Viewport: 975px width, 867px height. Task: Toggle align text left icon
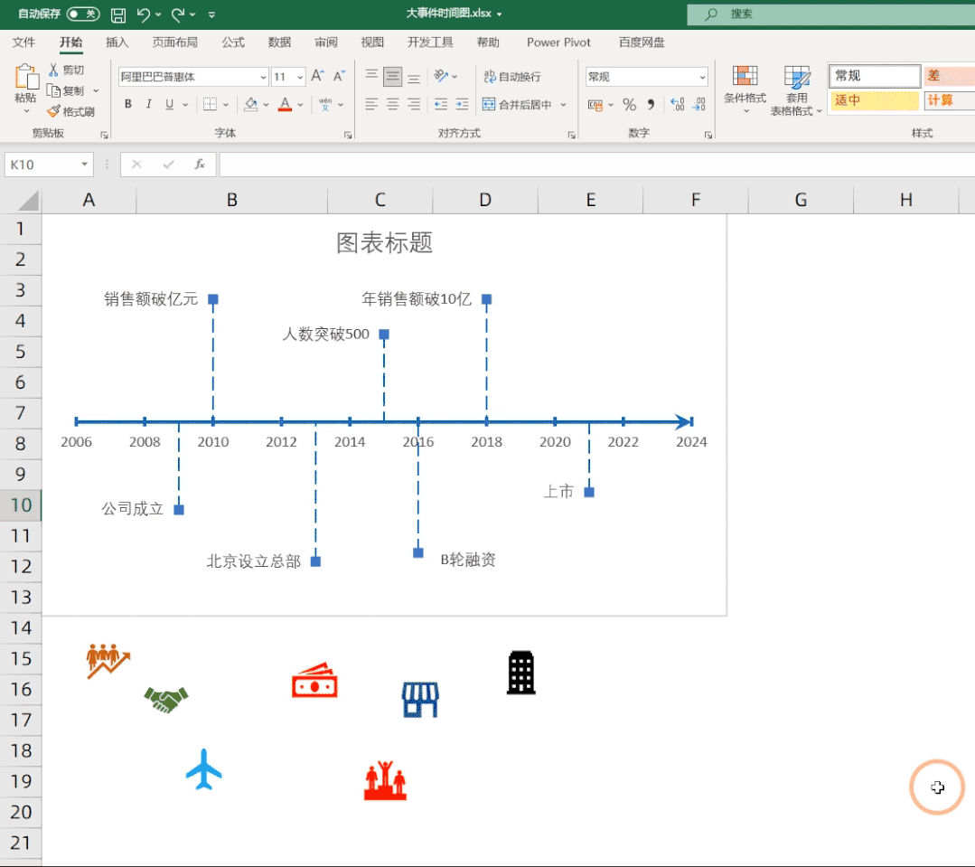[371, 104]
